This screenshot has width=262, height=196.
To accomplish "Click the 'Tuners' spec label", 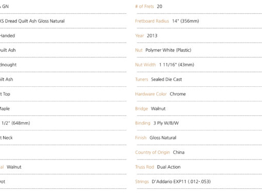I will tap(141, 80).
